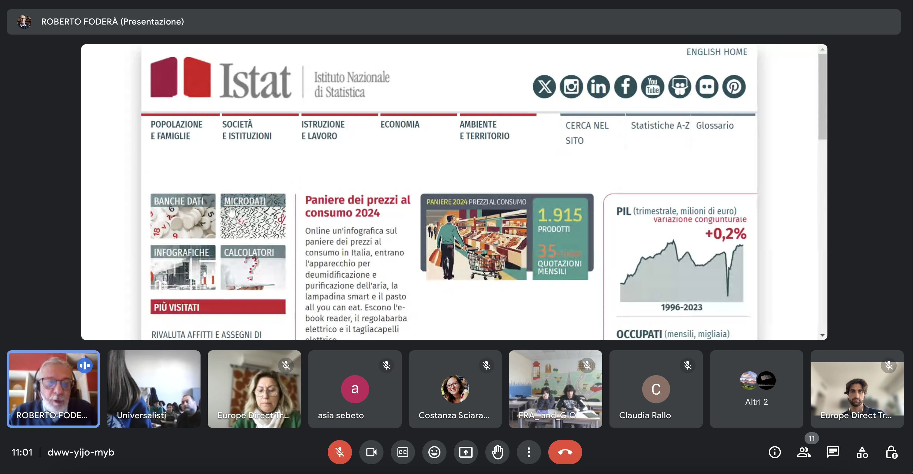Viewport: 913px width, 474px height.
Task: Click the Più Visitati red header
Action: coord(217,307)
